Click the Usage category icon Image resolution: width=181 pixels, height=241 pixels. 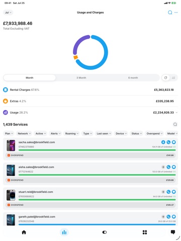tap(6, 112)
